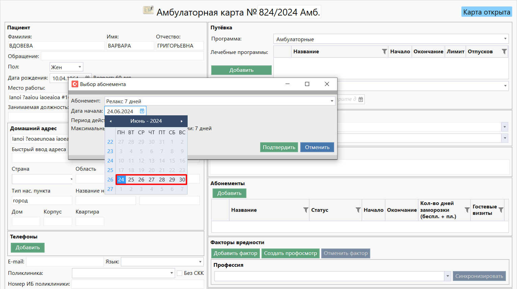Click filter icon in Отпусков column

[504, 52]
